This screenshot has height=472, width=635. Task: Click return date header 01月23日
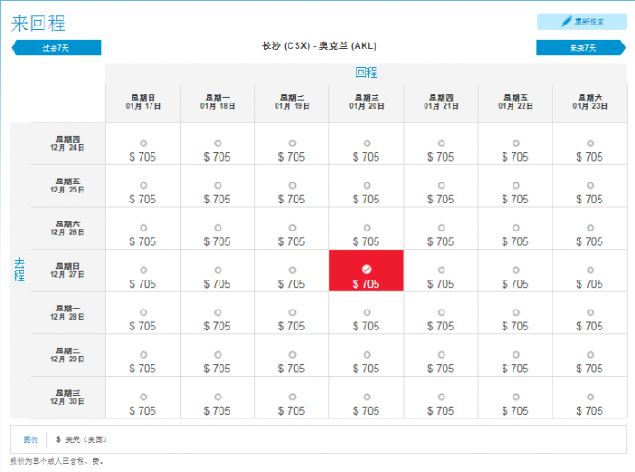[x=590, y=102]
